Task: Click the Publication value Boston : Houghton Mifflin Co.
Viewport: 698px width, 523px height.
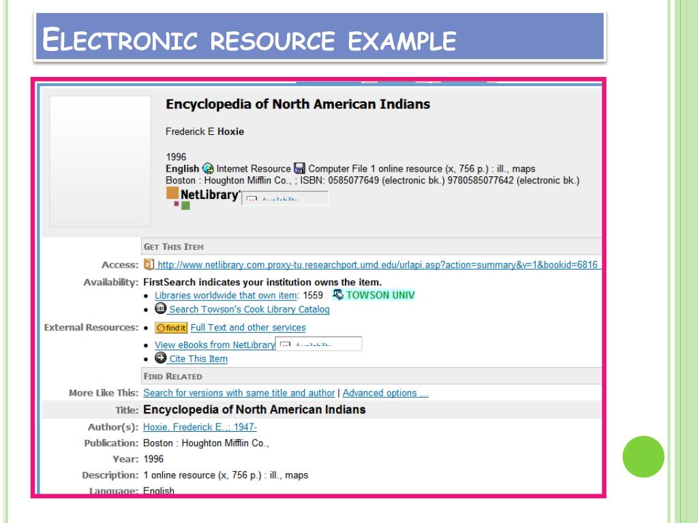Action: (206, 443)
